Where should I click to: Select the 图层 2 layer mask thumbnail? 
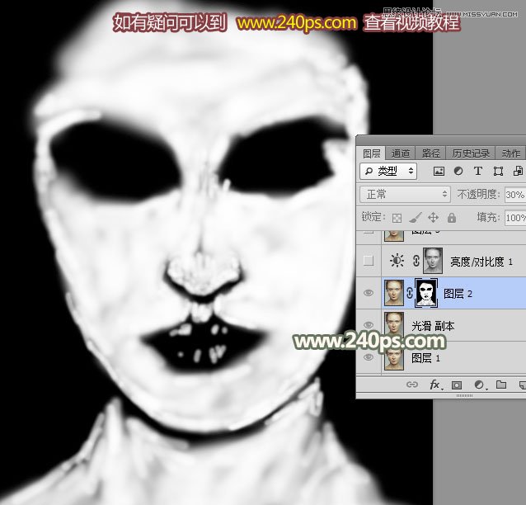click(x=428, y=293)
